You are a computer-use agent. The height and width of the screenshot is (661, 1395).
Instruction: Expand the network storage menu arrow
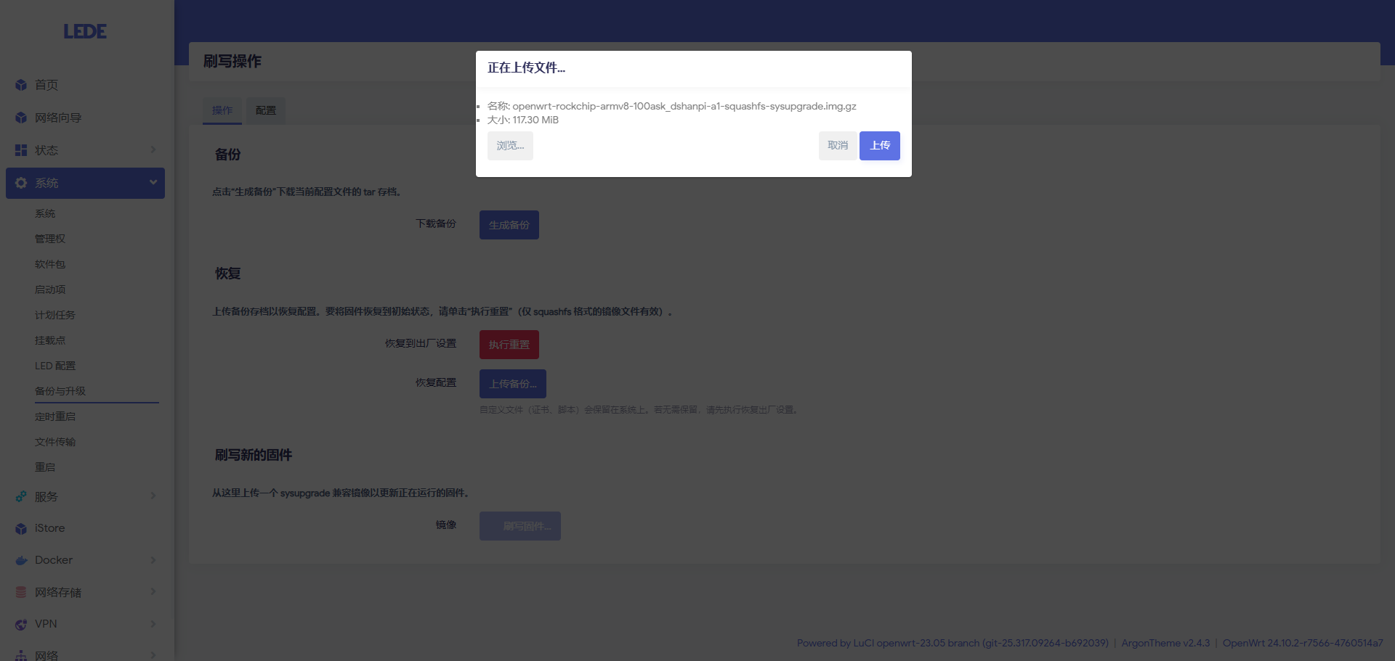(x=153, y=591)
